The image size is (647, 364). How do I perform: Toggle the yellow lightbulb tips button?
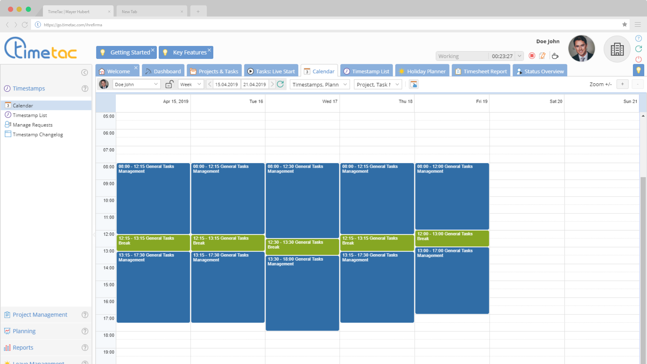pyautogui.click(x=638, y=70)
